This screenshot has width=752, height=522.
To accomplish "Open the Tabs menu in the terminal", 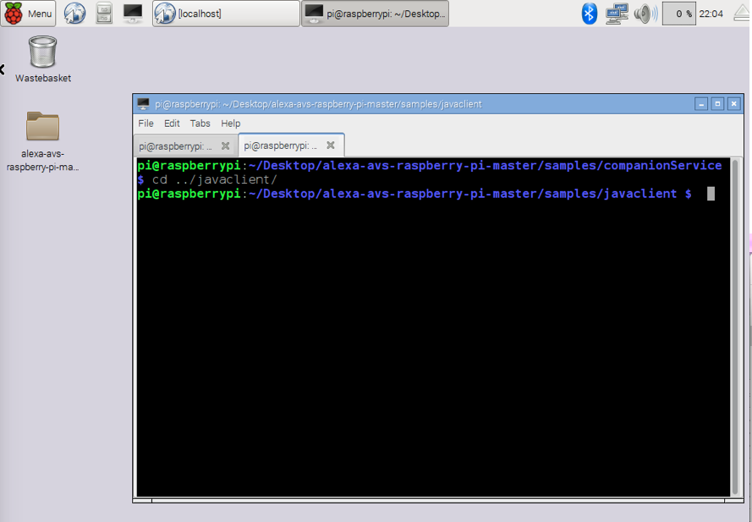I will 200,124.
